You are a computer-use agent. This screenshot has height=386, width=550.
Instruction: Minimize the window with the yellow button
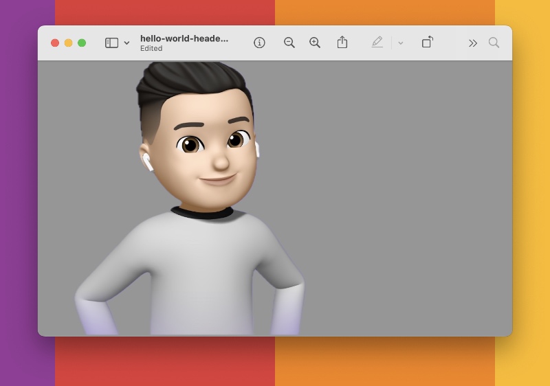tap(68, 43)
